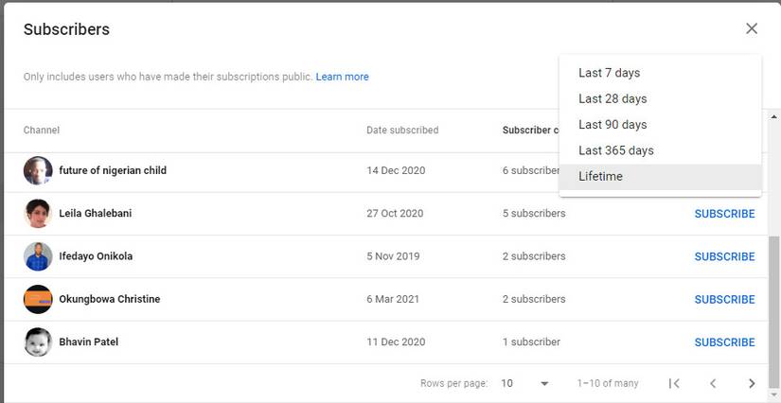Subscribe to Ifedayo Onikola
Screen dimensions: 781x403
click(x=725, y=256)
